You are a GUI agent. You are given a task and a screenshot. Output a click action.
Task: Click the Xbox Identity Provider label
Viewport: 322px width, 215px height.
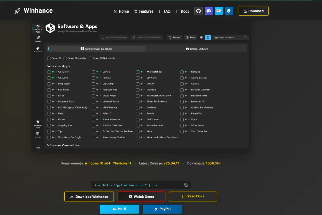[114, 137]
